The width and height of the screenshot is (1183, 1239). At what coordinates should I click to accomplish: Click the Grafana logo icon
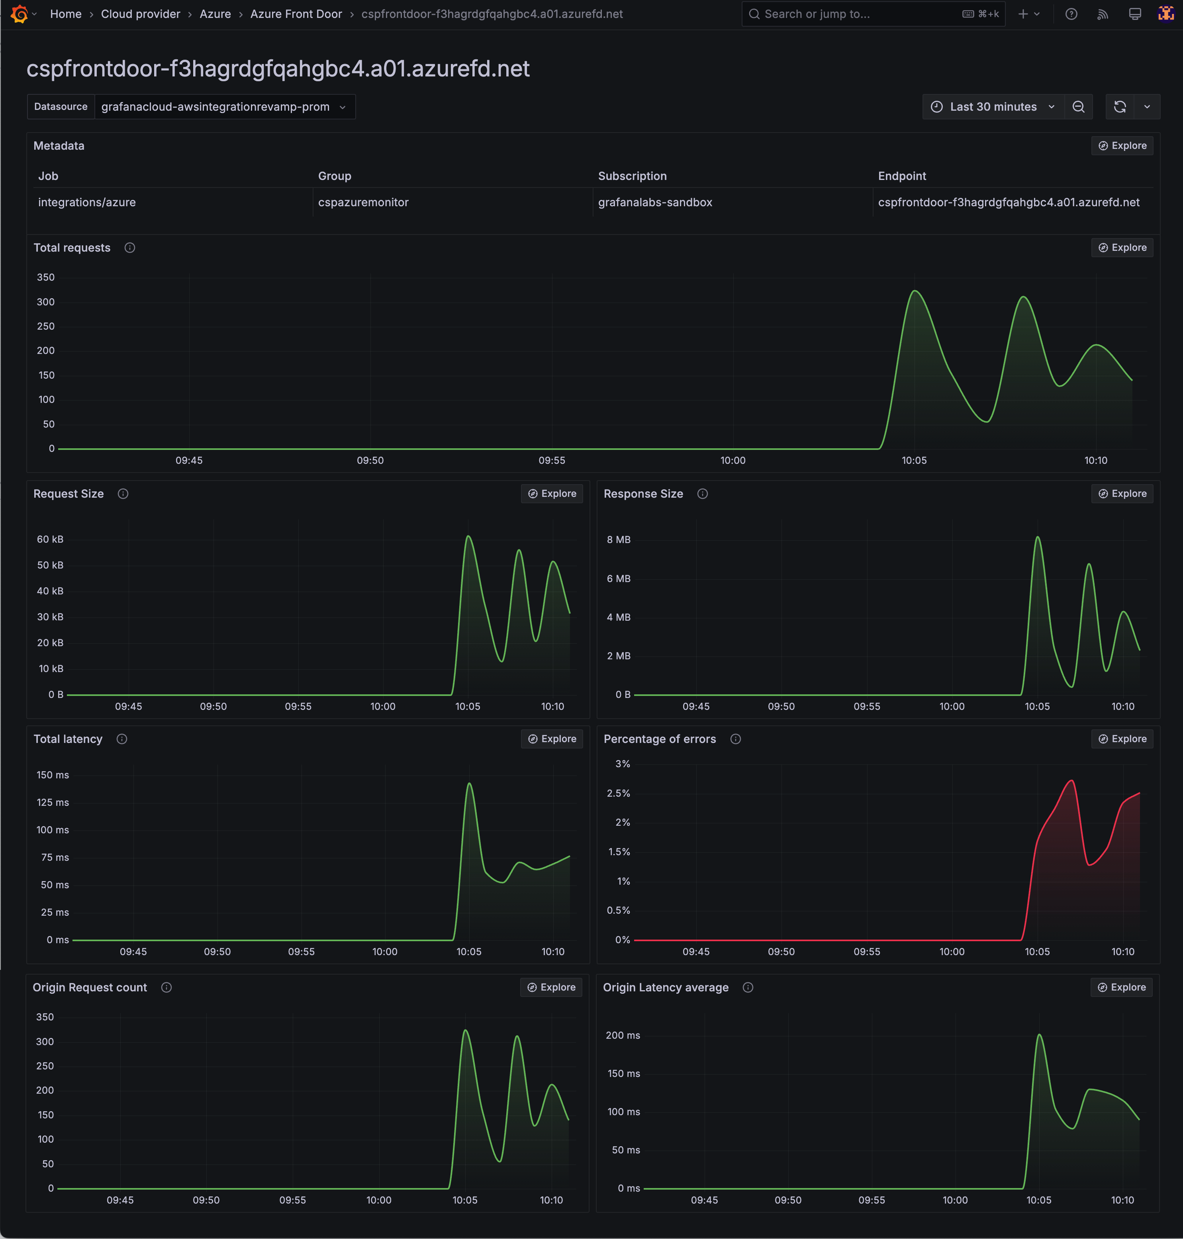click(x=19, y=14)
